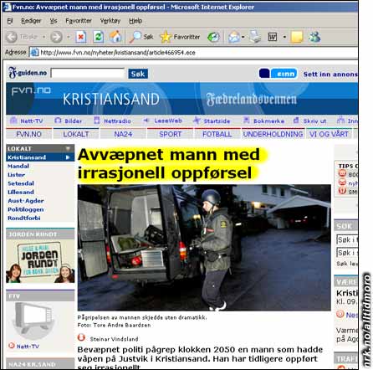Go to the Home page icon
The height and width of the screenshot is (370, 373).
(115, 37)
